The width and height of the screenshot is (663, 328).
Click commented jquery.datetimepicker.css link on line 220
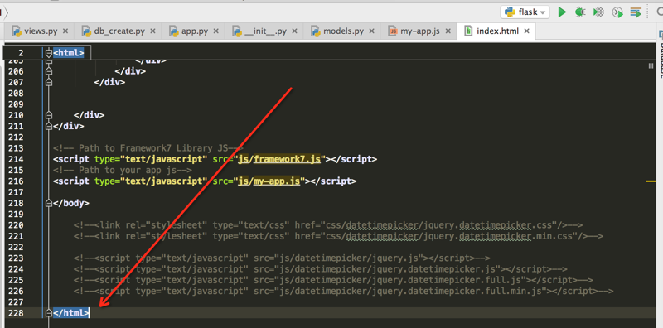pos(328,224)
